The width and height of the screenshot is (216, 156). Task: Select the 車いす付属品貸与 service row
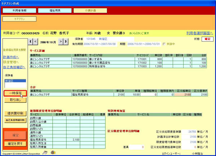point(118,63)
